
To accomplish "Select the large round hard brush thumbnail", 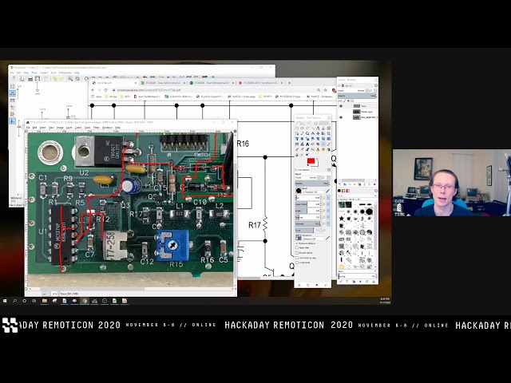I will (369, 211).
